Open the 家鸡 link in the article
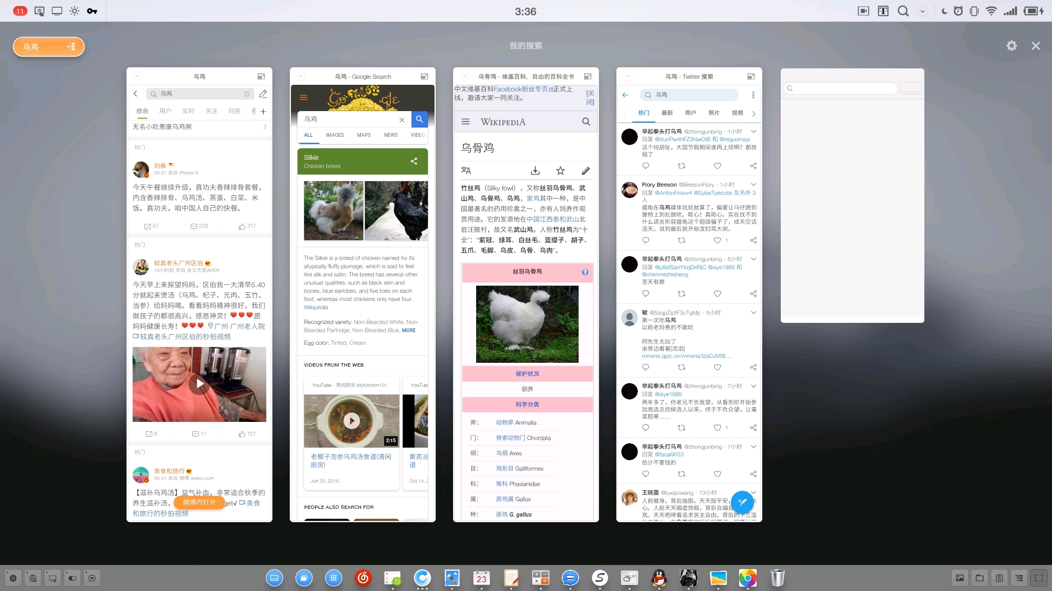This screenshot has height=591, width=1052. click(533, 199)
